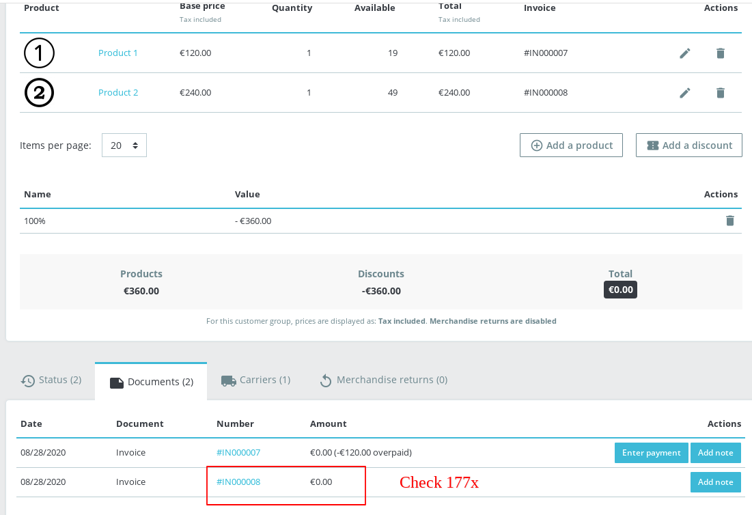Select Product 1 base price €120.00
The height and width of the screenshot is (515, 752).
(195, 53)
